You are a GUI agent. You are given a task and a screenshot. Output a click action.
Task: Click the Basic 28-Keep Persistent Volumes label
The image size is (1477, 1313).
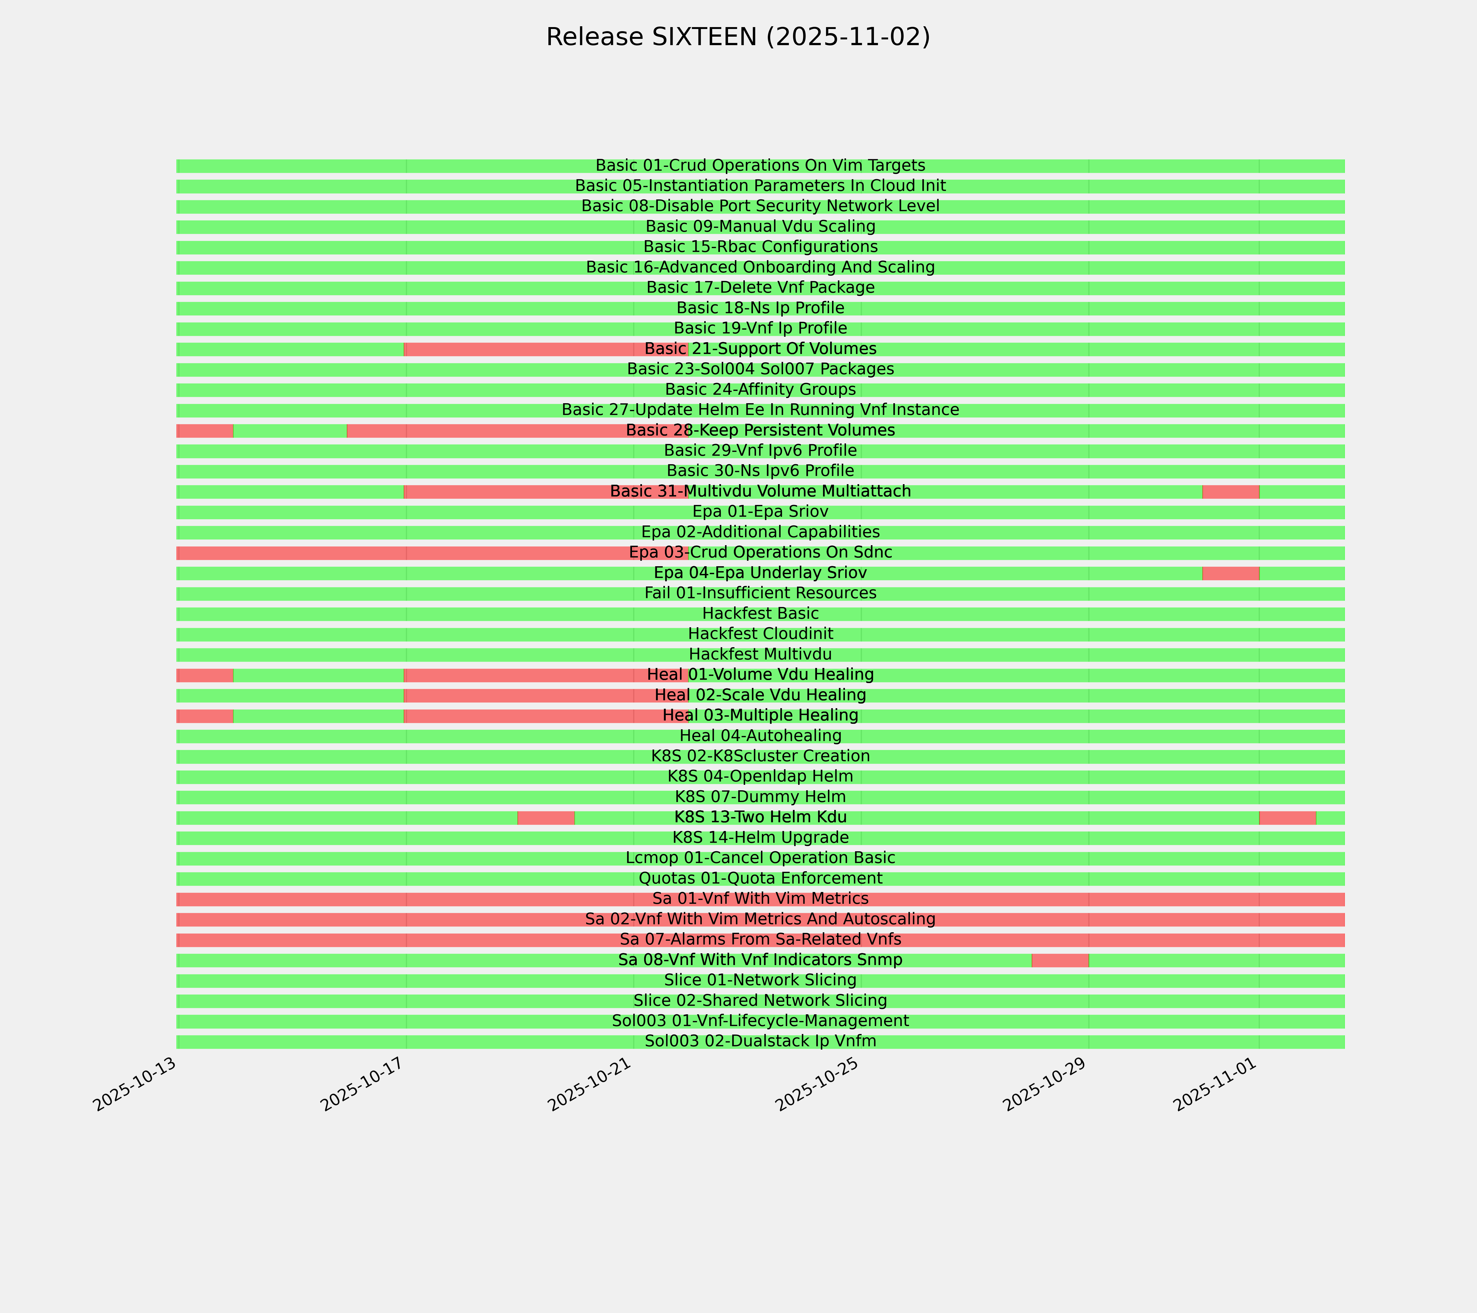point(760,431)
